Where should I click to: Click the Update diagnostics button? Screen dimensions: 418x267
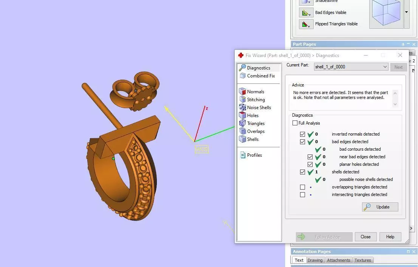(380, 207)
